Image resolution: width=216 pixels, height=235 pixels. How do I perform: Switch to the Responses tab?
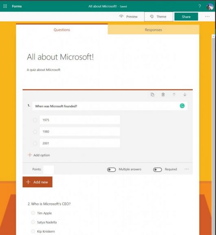click(x=153, y=30)
